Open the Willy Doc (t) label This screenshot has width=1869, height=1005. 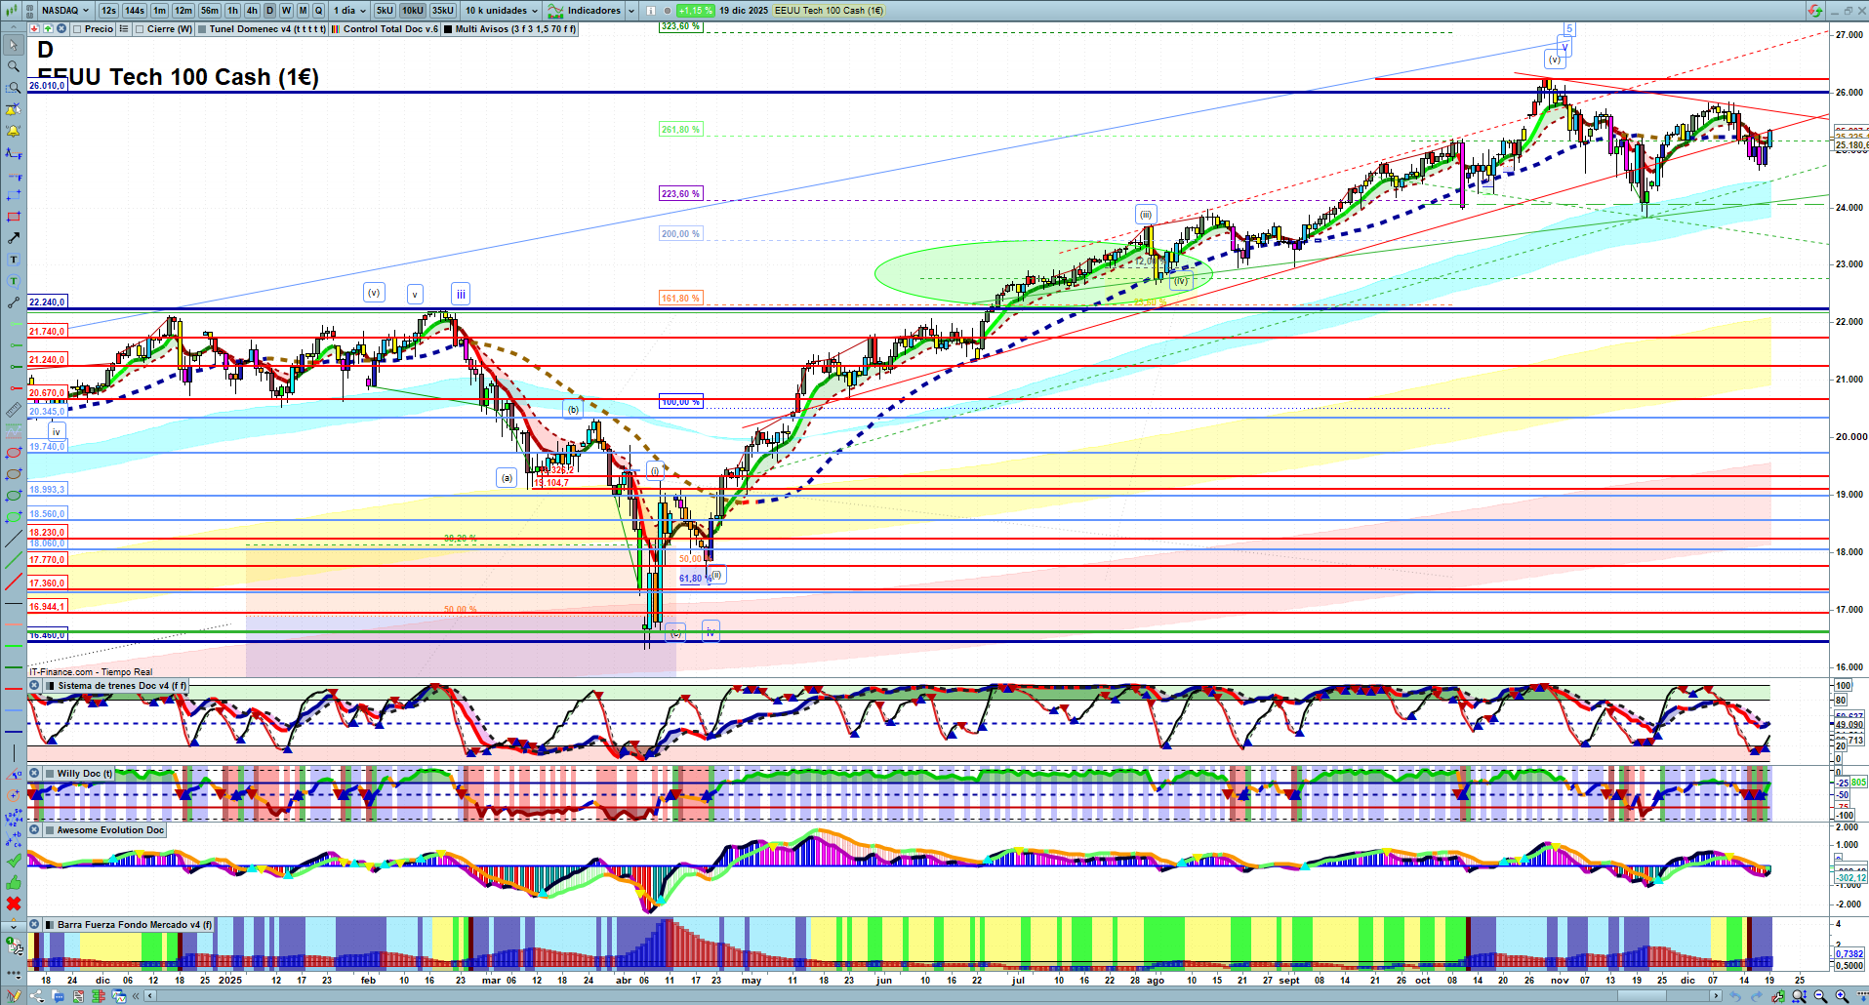(x=84, y=774)
